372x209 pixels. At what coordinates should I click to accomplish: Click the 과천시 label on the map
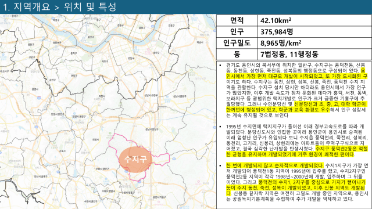(102, 96)
